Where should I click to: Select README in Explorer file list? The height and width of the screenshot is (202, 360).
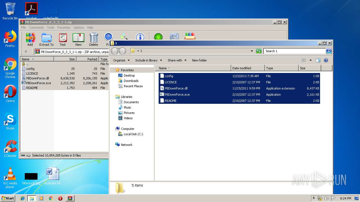(239, 101)
